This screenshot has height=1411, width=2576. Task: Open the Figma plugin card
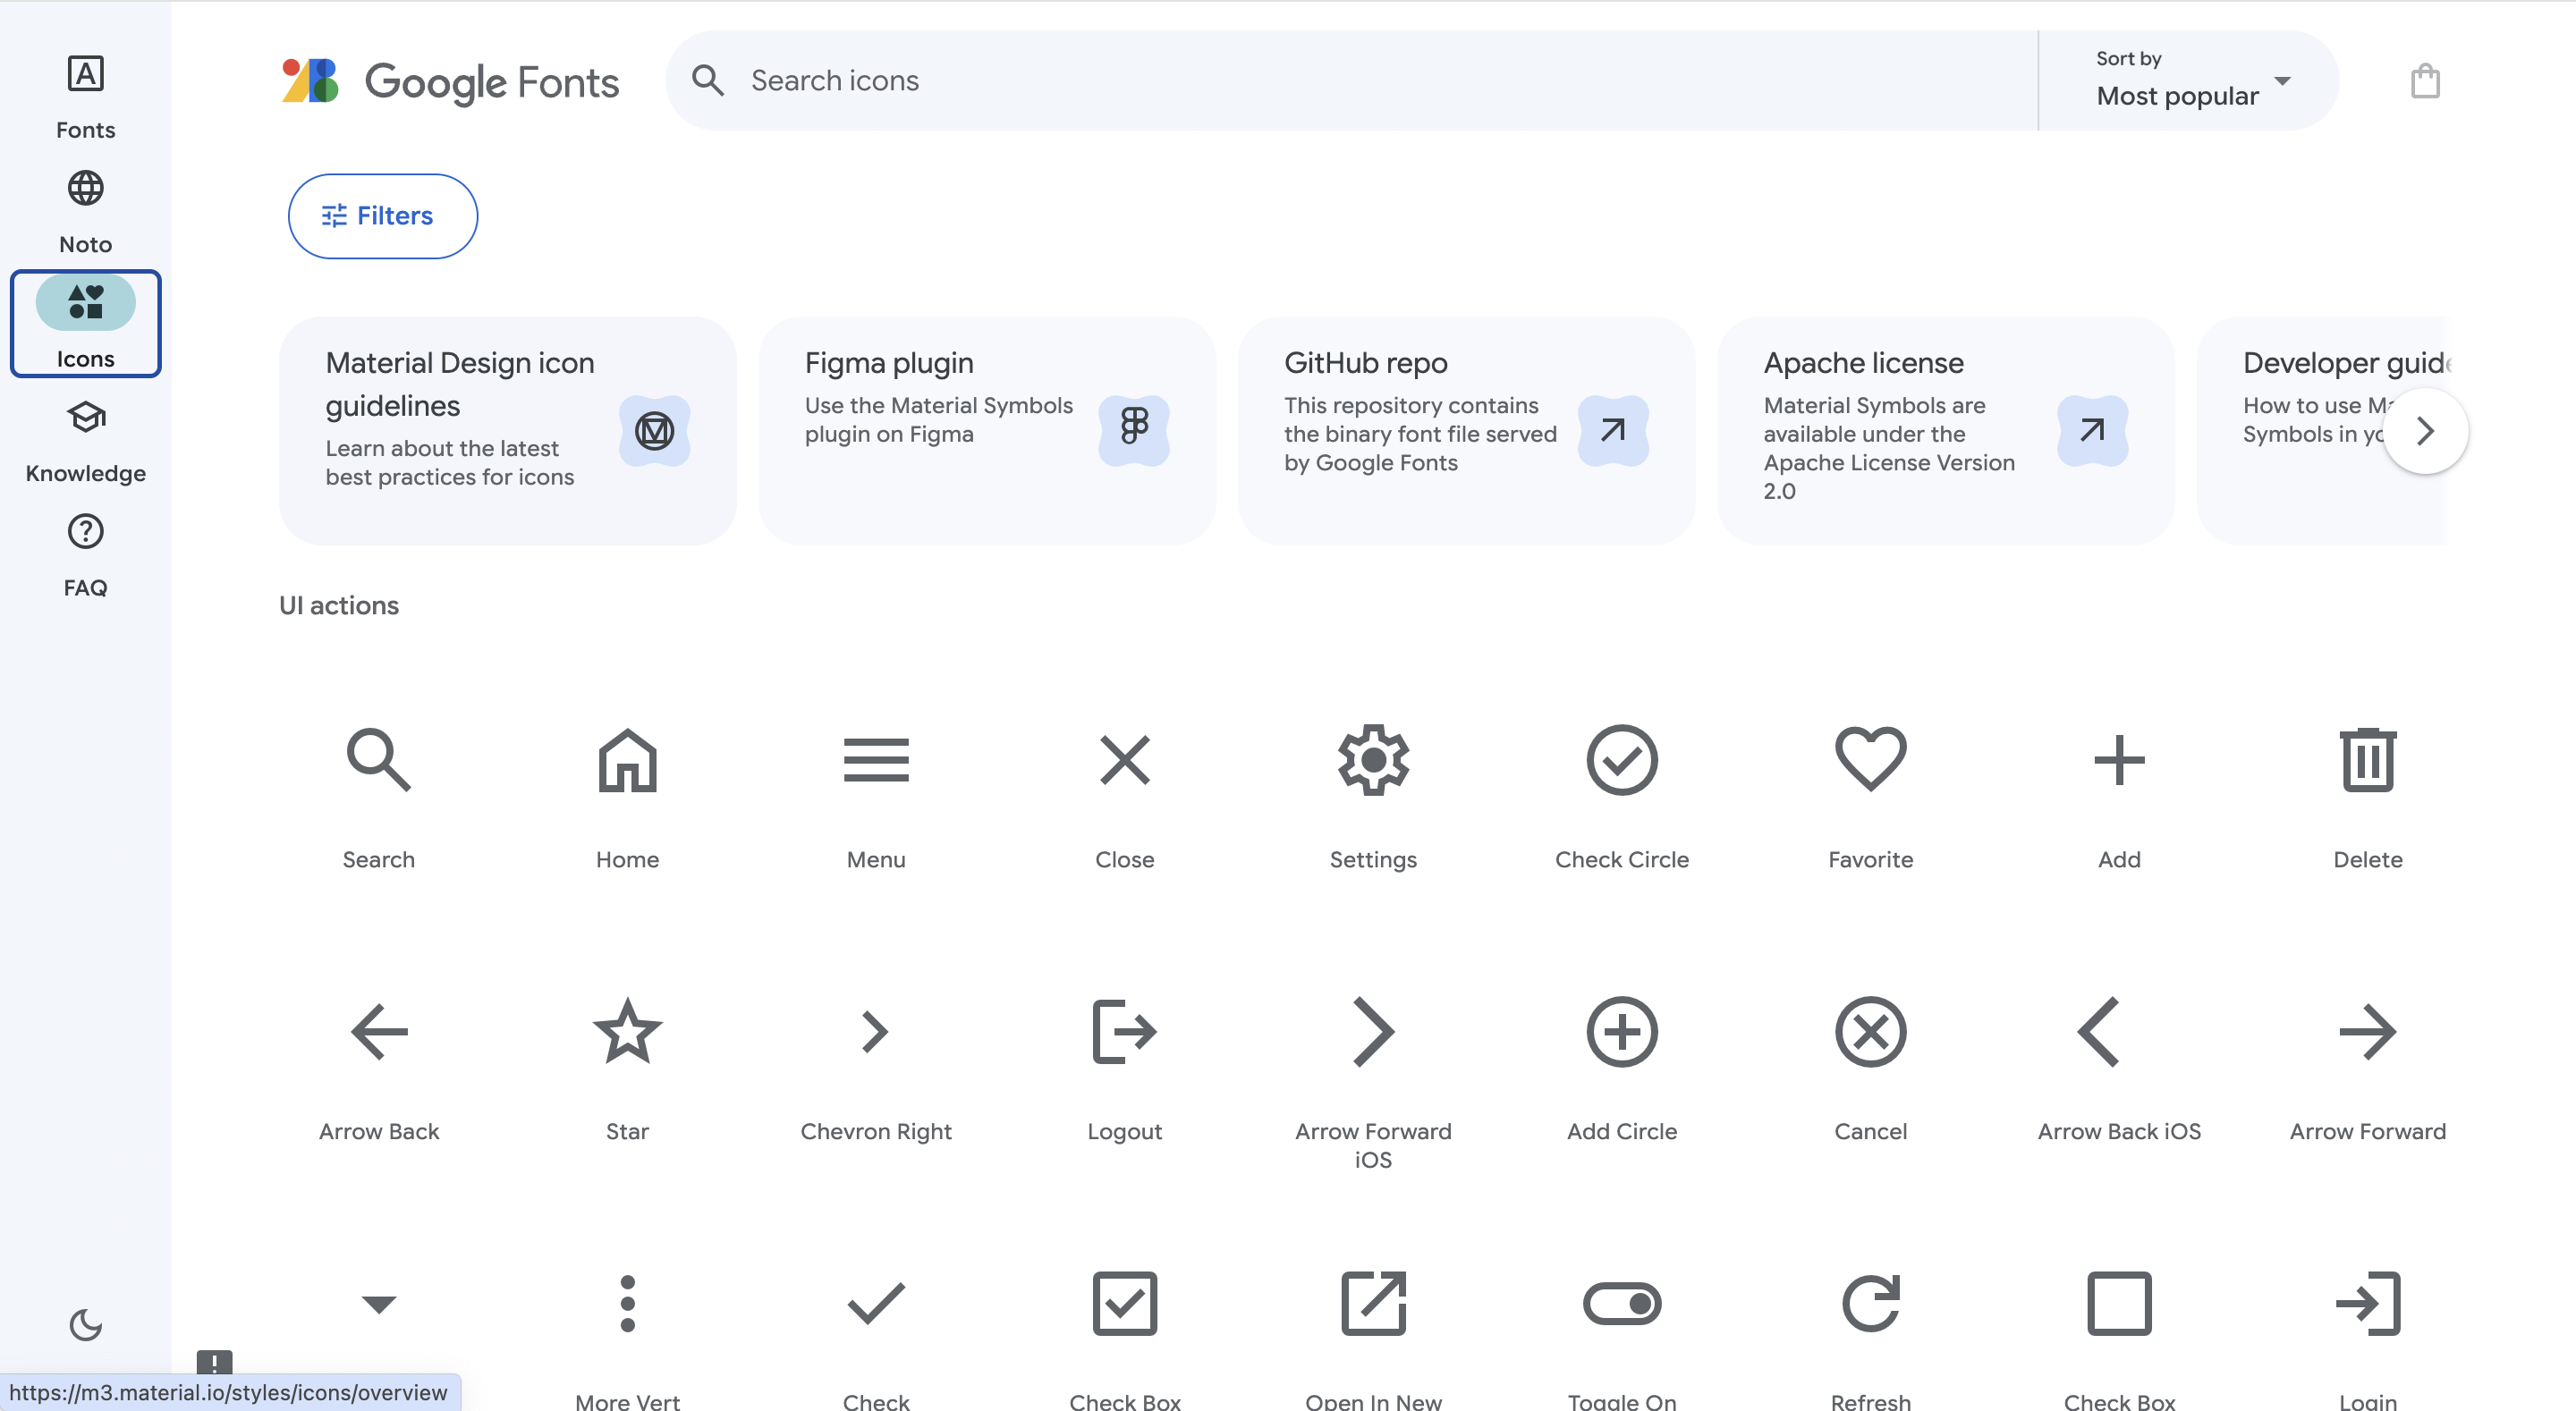(x=986, y=431)
